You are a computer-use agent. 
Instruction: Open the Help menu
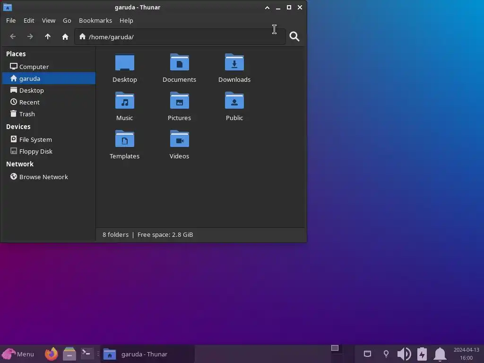(126, 20)
